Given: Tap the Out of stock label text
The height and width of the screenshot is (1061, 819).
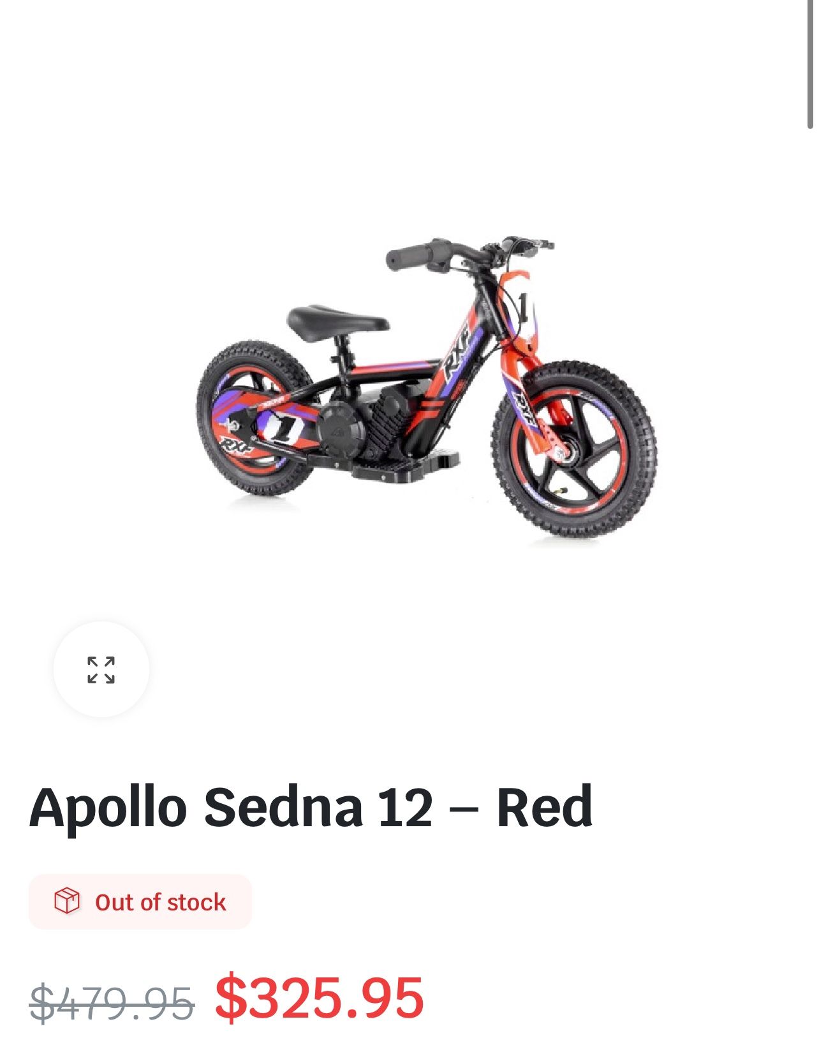Looking at the screenshot, I should click(x=161, y=902).
